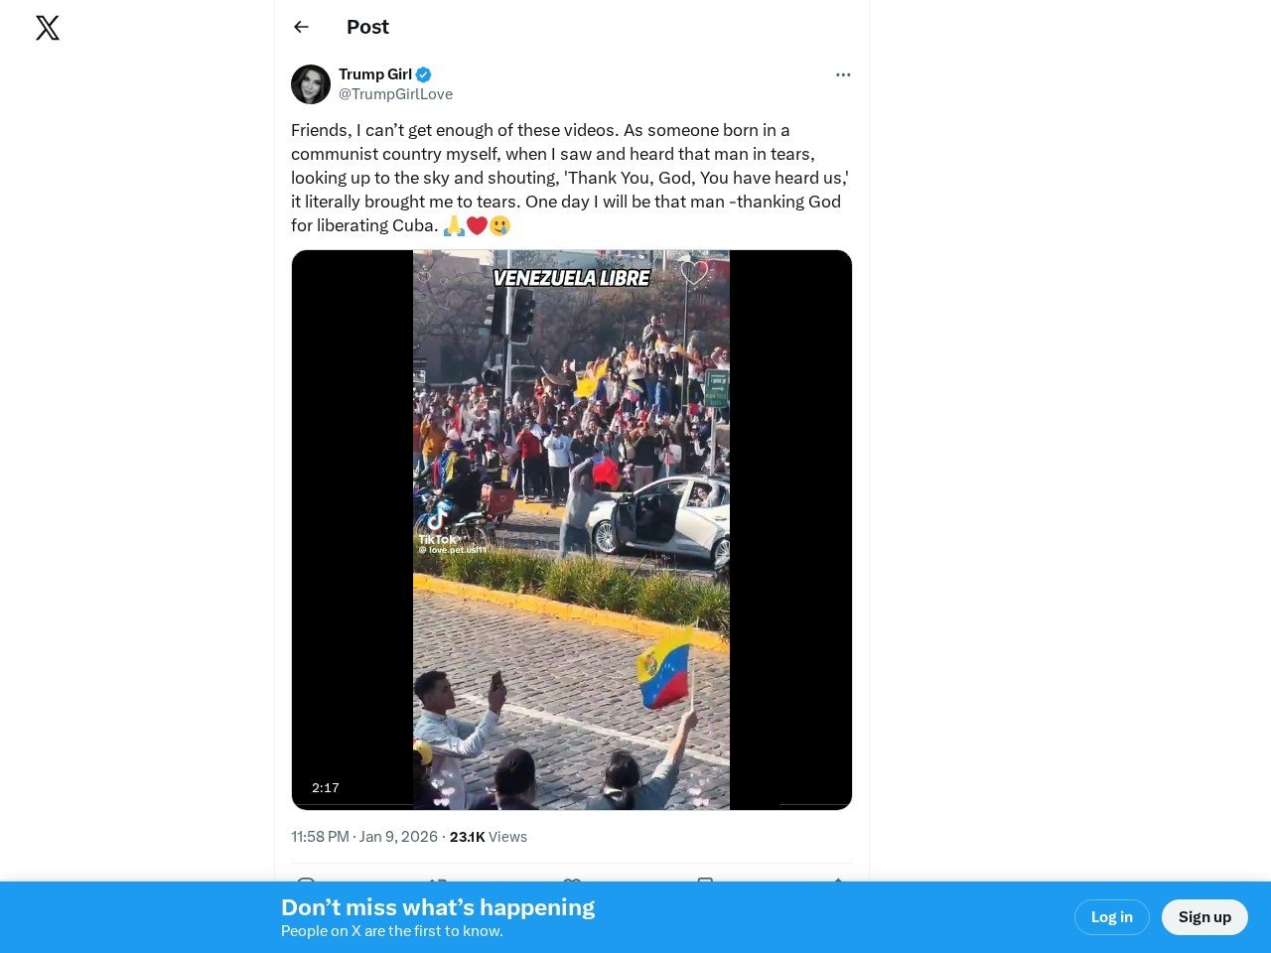Viewport: 1271px width, 953px height.
Task: Click the 'VENEZUELA LIBRE' caption on video
Action: tap(572, 278)
